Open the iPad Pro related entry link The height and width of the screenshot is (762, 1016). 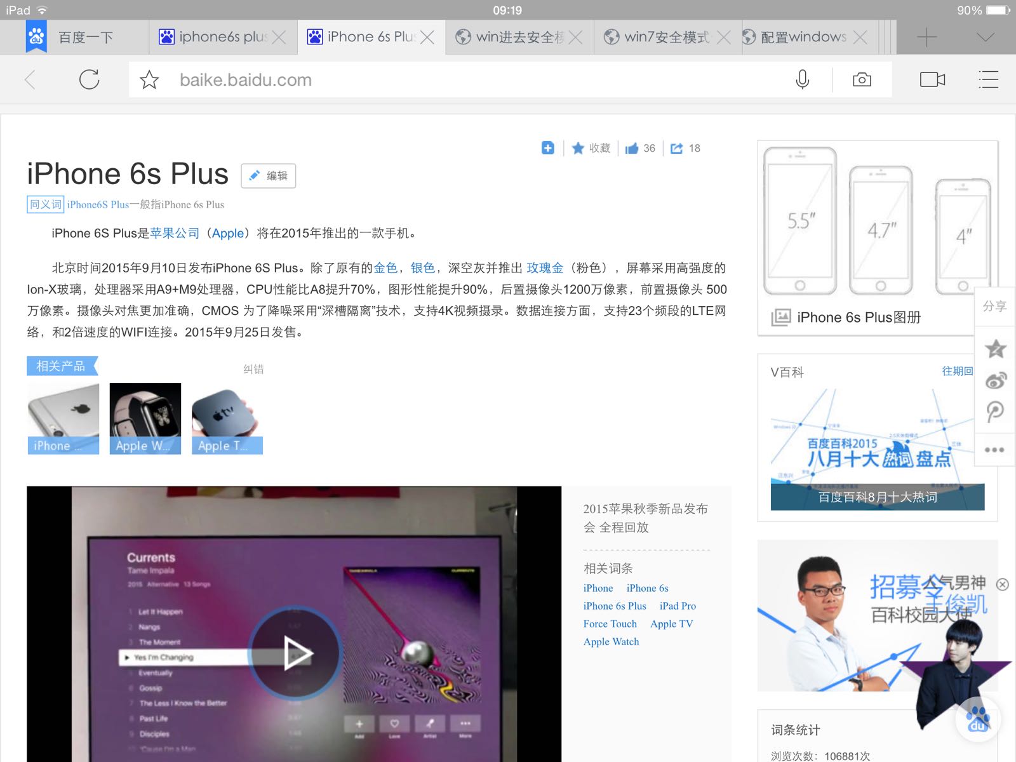click(678, 606)
